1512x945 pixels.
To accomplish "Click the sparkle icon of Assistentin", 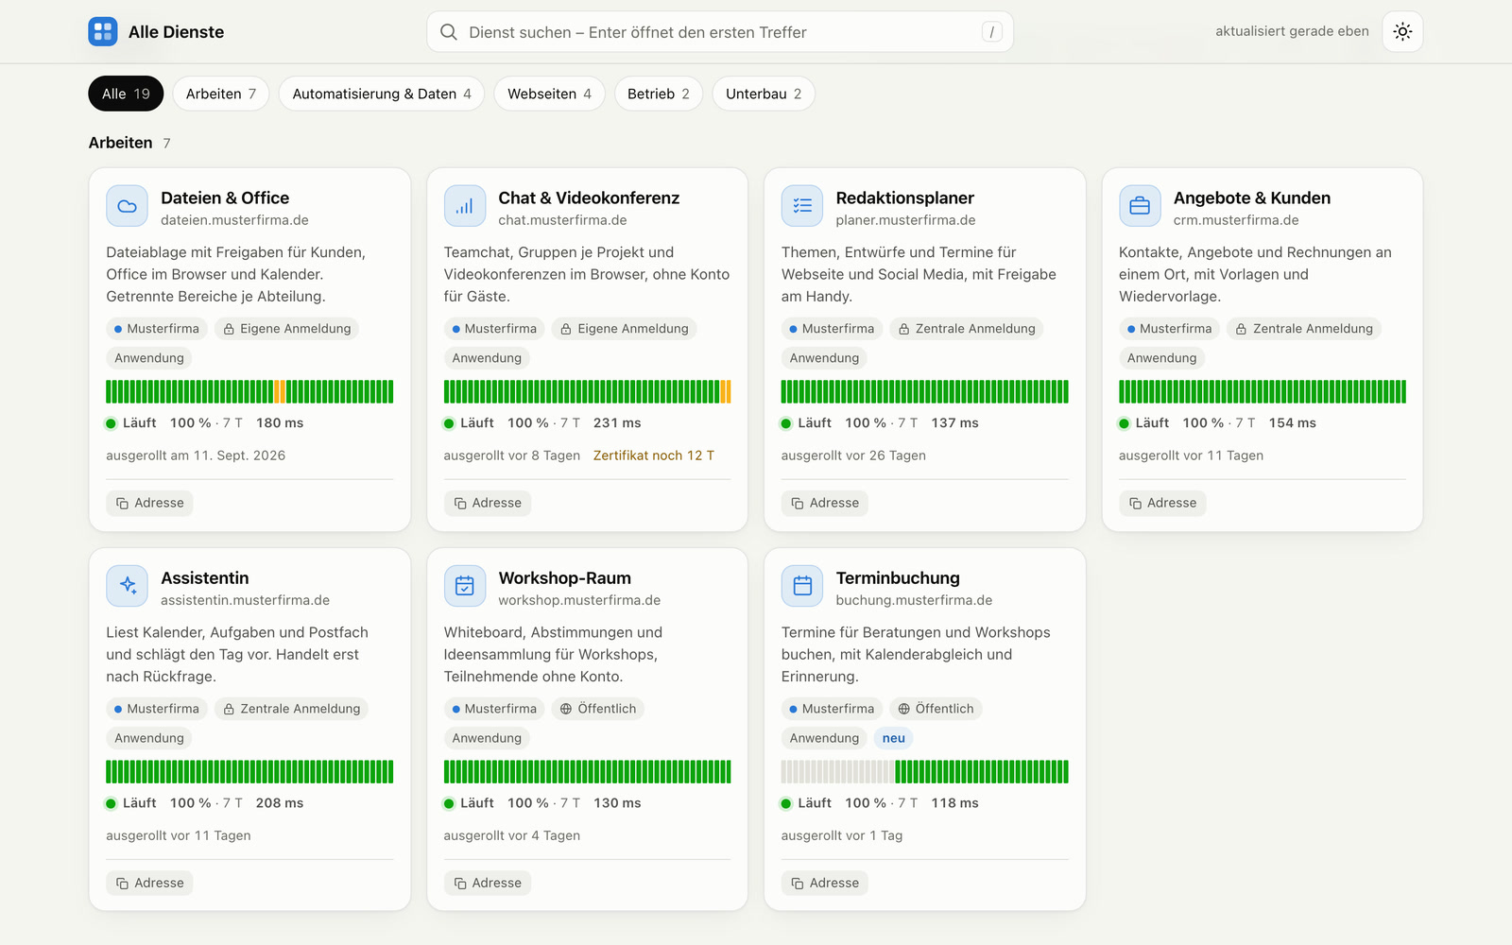I will pyautogui.click(x=127, y=586).
